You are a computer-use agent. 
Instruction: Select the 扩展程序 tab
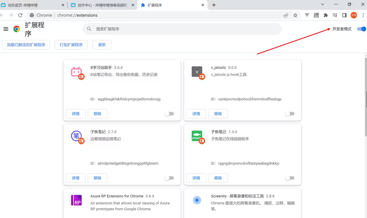point(172,5)
